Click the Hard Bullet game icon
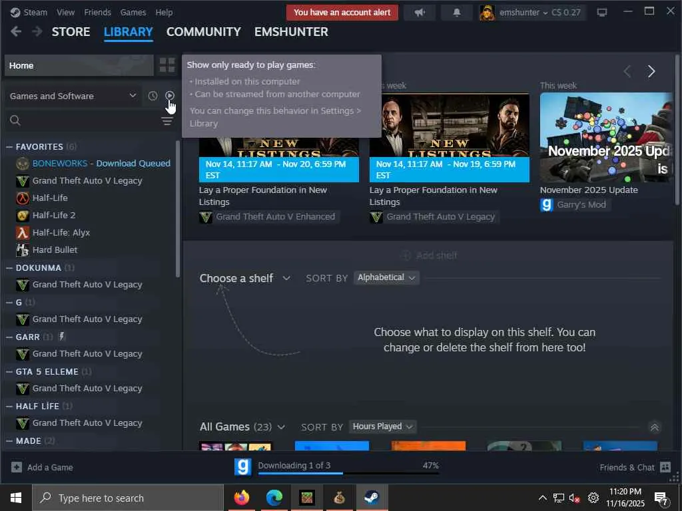 (x=23, y=250)
